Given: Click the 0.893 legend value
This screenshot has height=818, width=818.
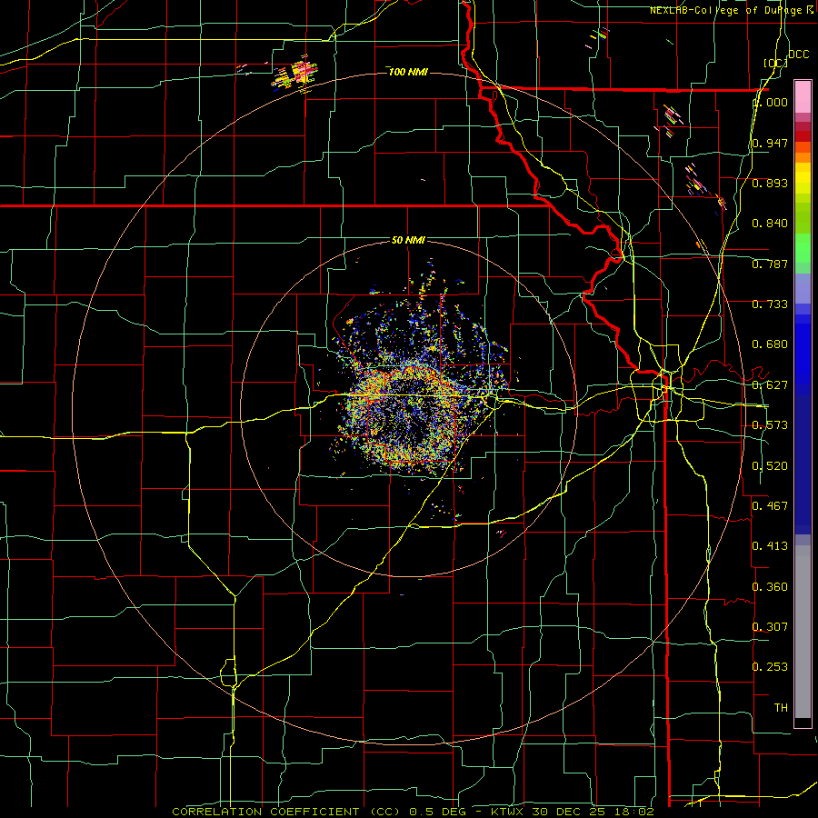Looking at the screenshot, I should click(x=770, y=183).
